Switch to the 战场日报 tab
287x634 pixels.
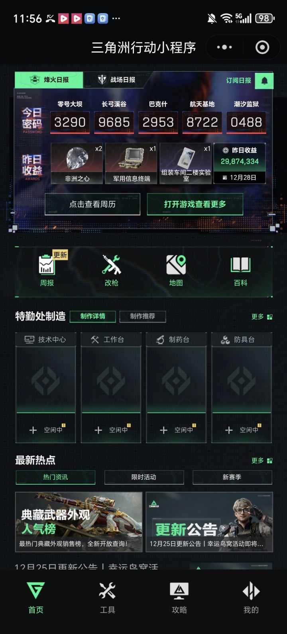(x=116, y=80)
